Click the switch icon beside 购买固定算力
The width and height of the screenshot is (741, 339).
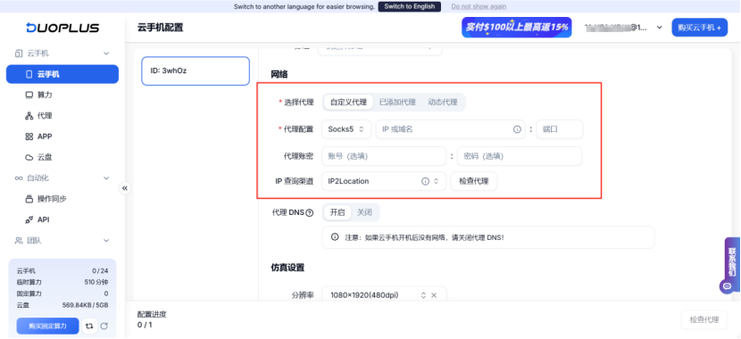(89, 326)
